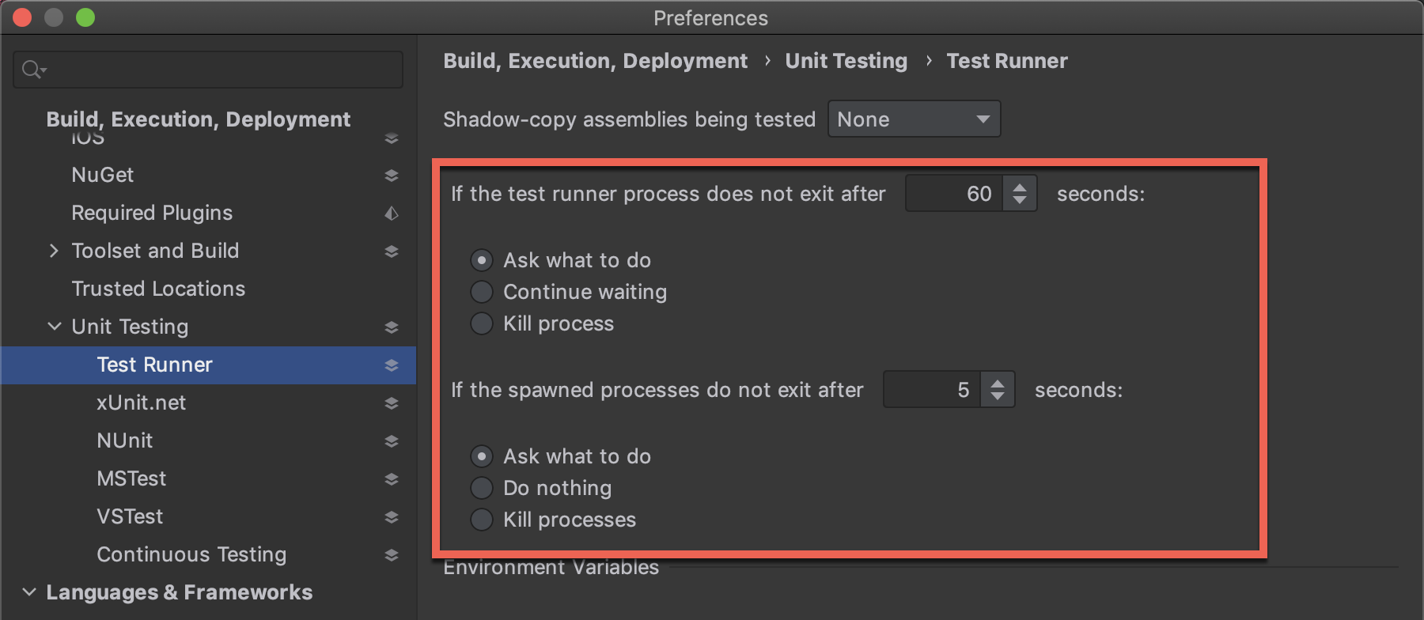The height and width of the screenshot is (620, 1424).
Task: Open Shadow-copy assemblies dropdown
Action: pyautogui.click(x=914, y=119)
